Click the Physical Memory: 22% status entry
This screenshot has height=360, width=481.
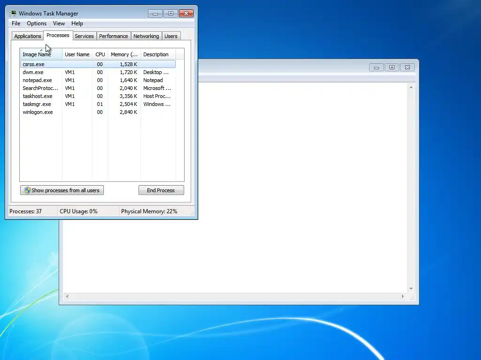149,211
